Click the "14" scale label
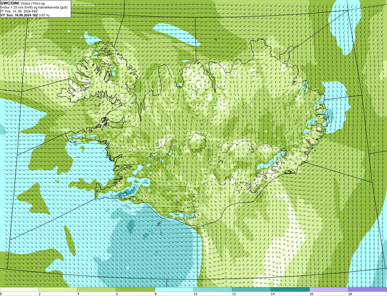The width and height of the screenshot is (387, 296). (x=272, y=294)
